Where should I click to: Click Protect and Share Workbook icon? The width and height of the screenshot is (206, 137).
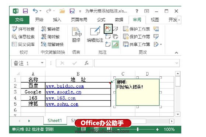[x=156, y=29]
